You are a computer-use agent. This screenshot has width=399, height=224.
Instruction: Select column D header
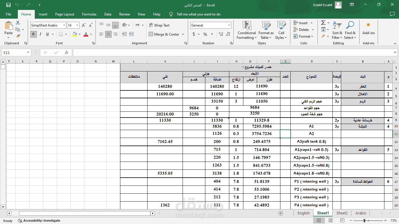pyautogui.click(x=312, y=61)
